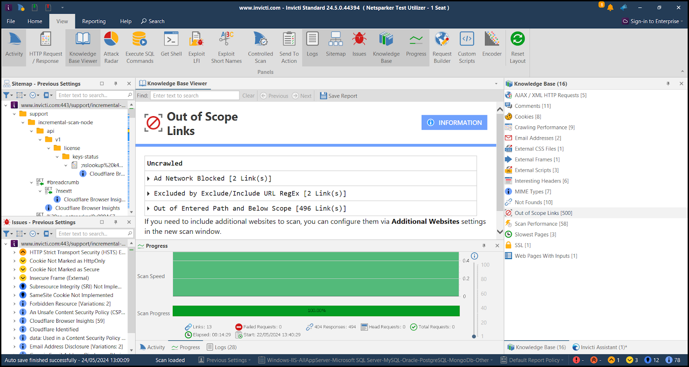Open Execute SQL Commands panel

click(140, 47)
